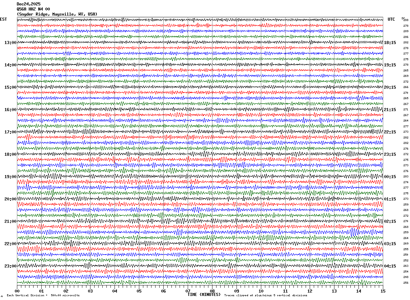Click the 20:15 UTC time label

click(x=390, y=87)
